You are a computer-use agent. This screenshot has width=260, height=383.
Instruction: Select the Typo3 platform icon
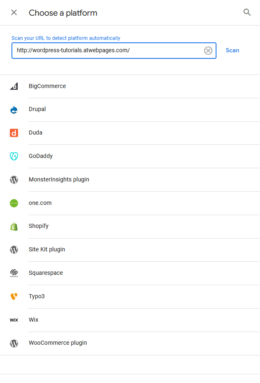coord(14,296)
